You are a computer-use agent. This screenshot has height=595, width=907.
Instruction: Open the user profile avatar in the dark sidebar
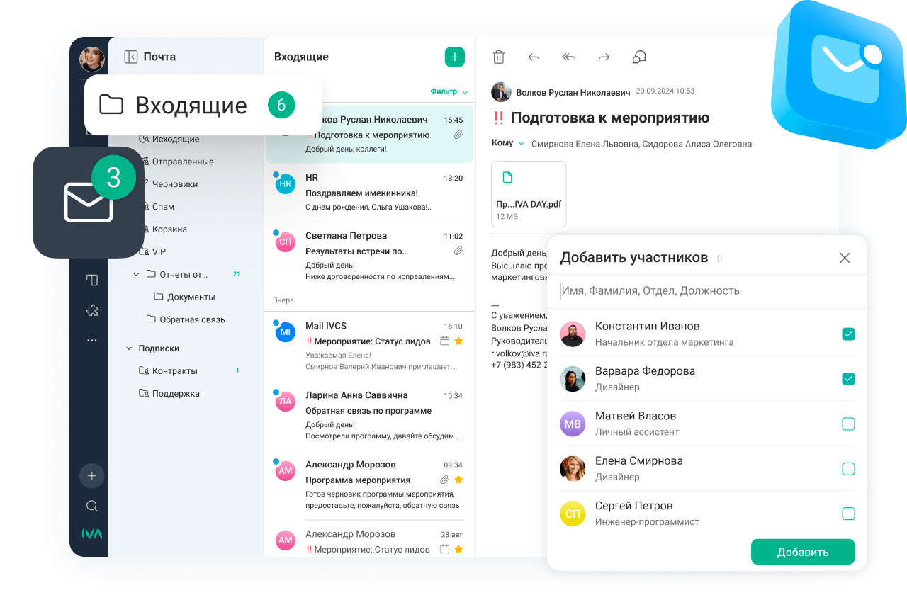(x=92, y=59)
